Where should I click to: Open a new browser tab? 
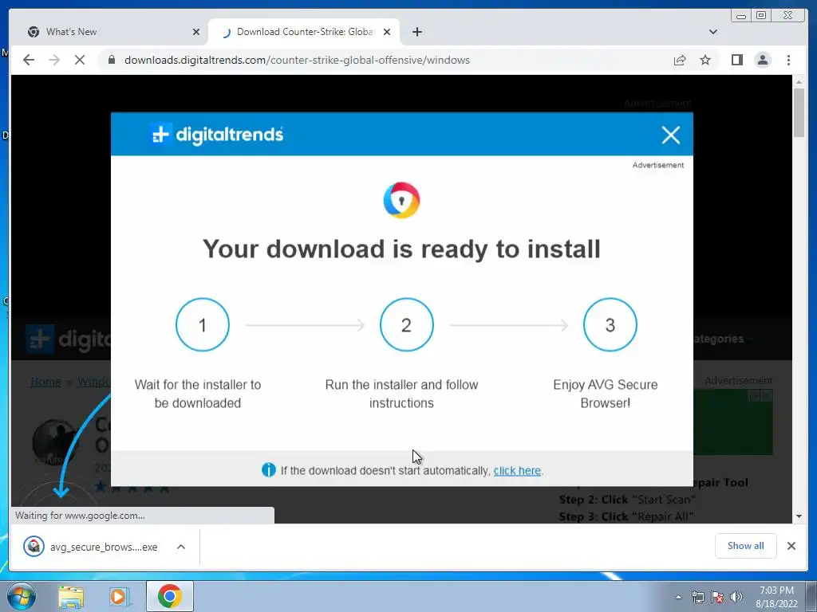pos(416,32)
